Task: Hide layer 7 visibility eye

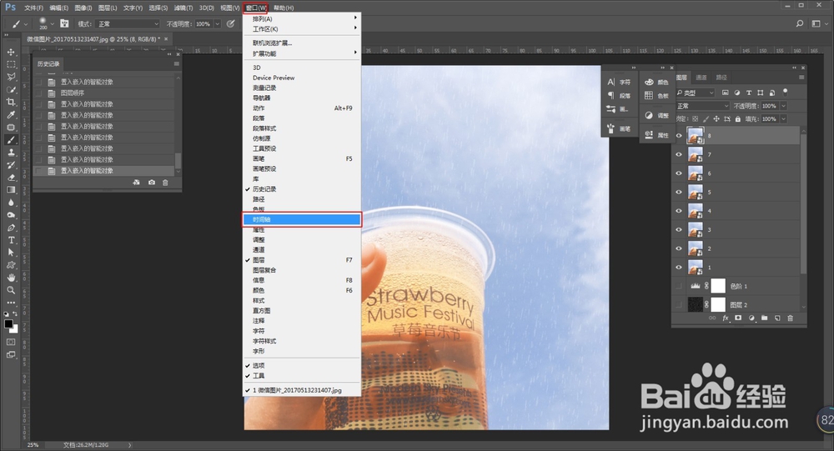Action: coord(679,155)
